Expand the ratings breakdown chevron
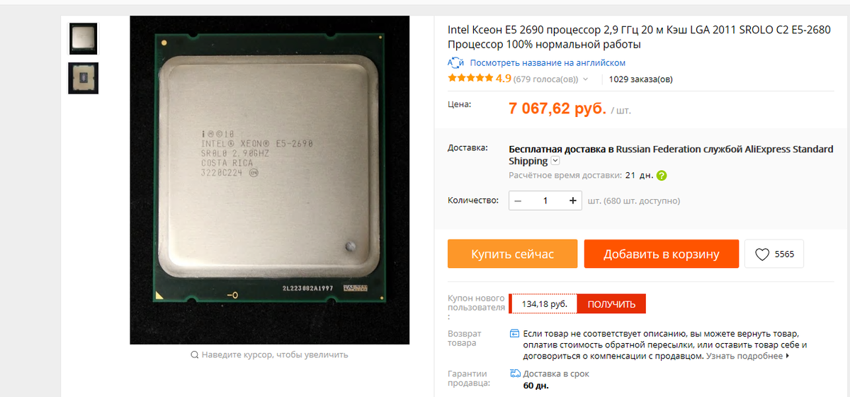850x397 pixels. (585, 79)
